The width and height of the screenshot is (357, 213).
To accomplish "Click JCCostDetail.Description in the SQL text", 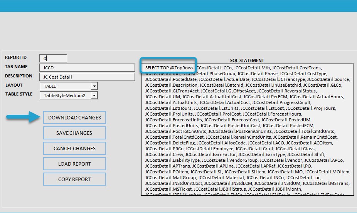I will [x=171, y=85].
